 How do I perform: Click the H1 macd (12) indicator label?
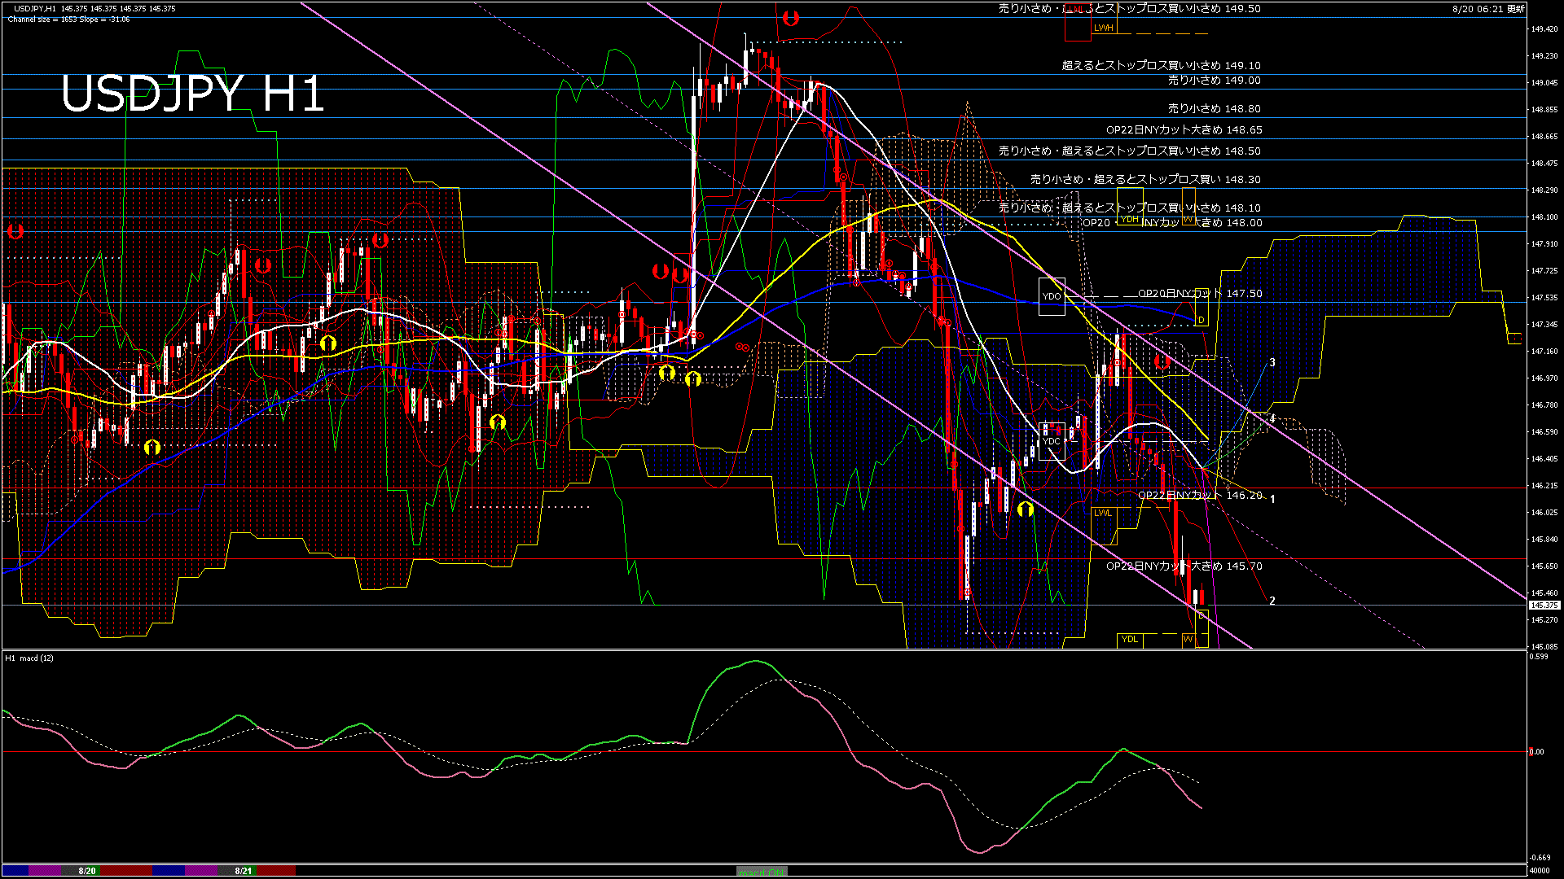[29, 658]
